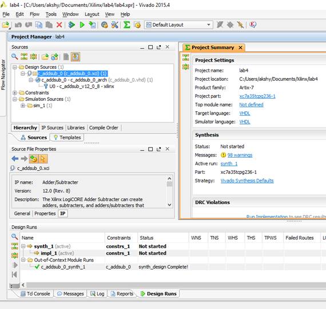Switch to the Messages tab
326x309 pixels.
click(x=70, y=294)
